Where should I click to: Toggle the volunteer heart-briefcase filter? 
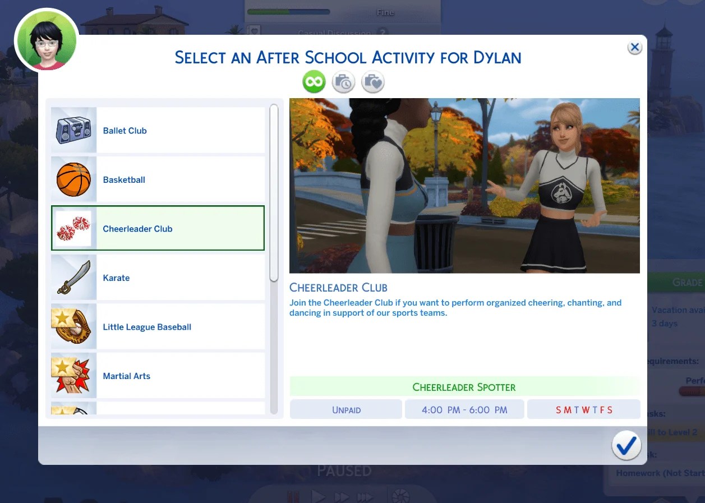[372, 81]
